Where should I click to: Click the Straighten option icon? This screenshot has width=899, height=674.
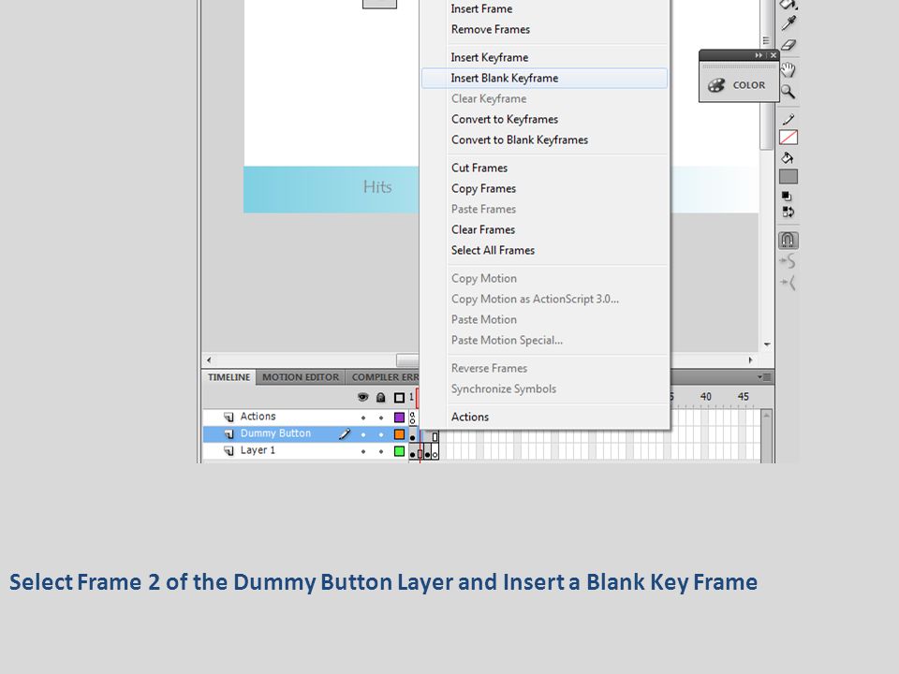click(788, 283)
